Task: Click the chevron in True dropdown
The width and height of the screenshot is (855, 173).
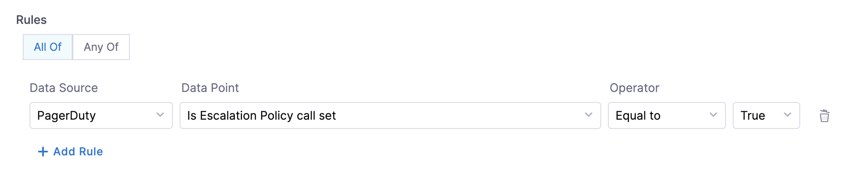Action: pyautogui.click(x=787, y=115)
